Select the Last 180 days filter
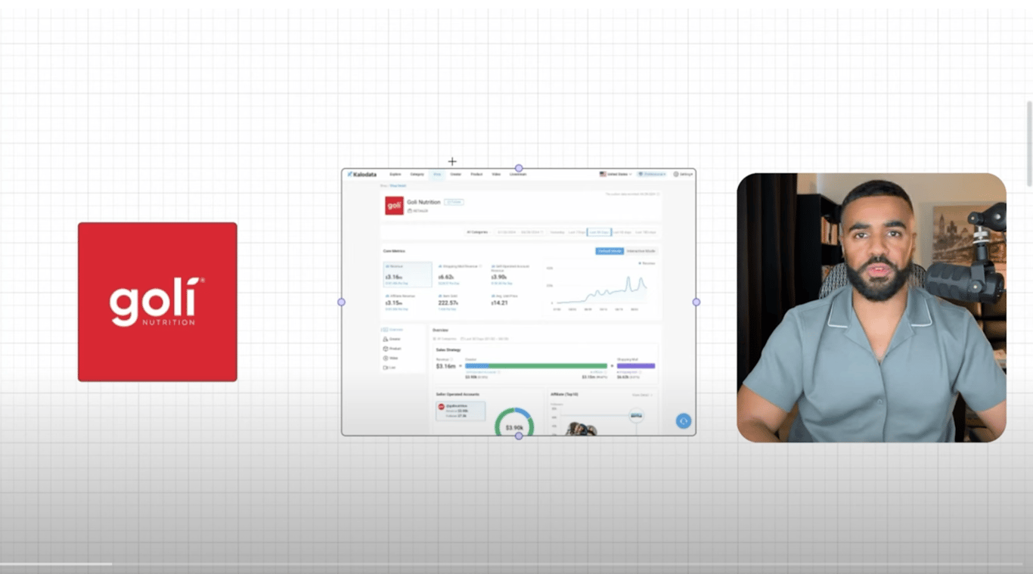Image resolution: width=1033 pixels, height=574 pixels. pos(646,232)
